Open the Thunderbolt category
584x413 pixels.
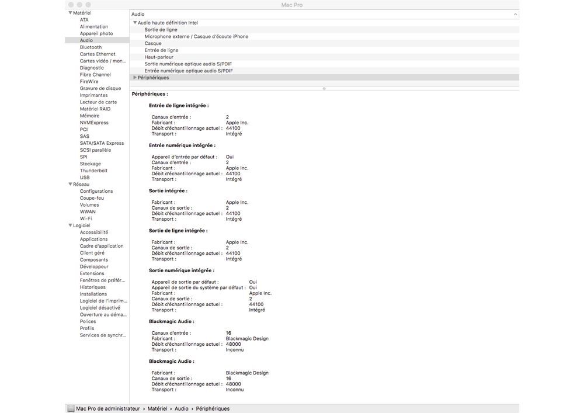click(93, 171)
